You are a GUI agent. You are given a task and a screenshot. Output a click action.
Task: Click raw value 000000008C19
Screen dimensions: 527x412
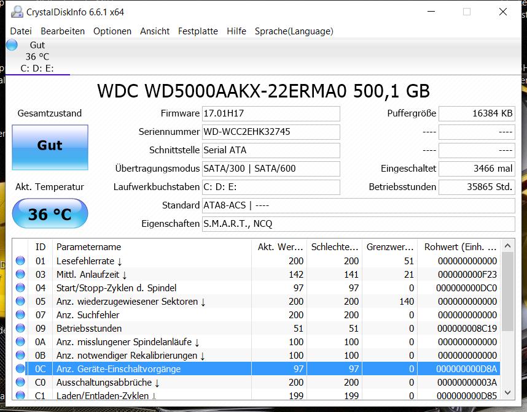tap(467, 329)
